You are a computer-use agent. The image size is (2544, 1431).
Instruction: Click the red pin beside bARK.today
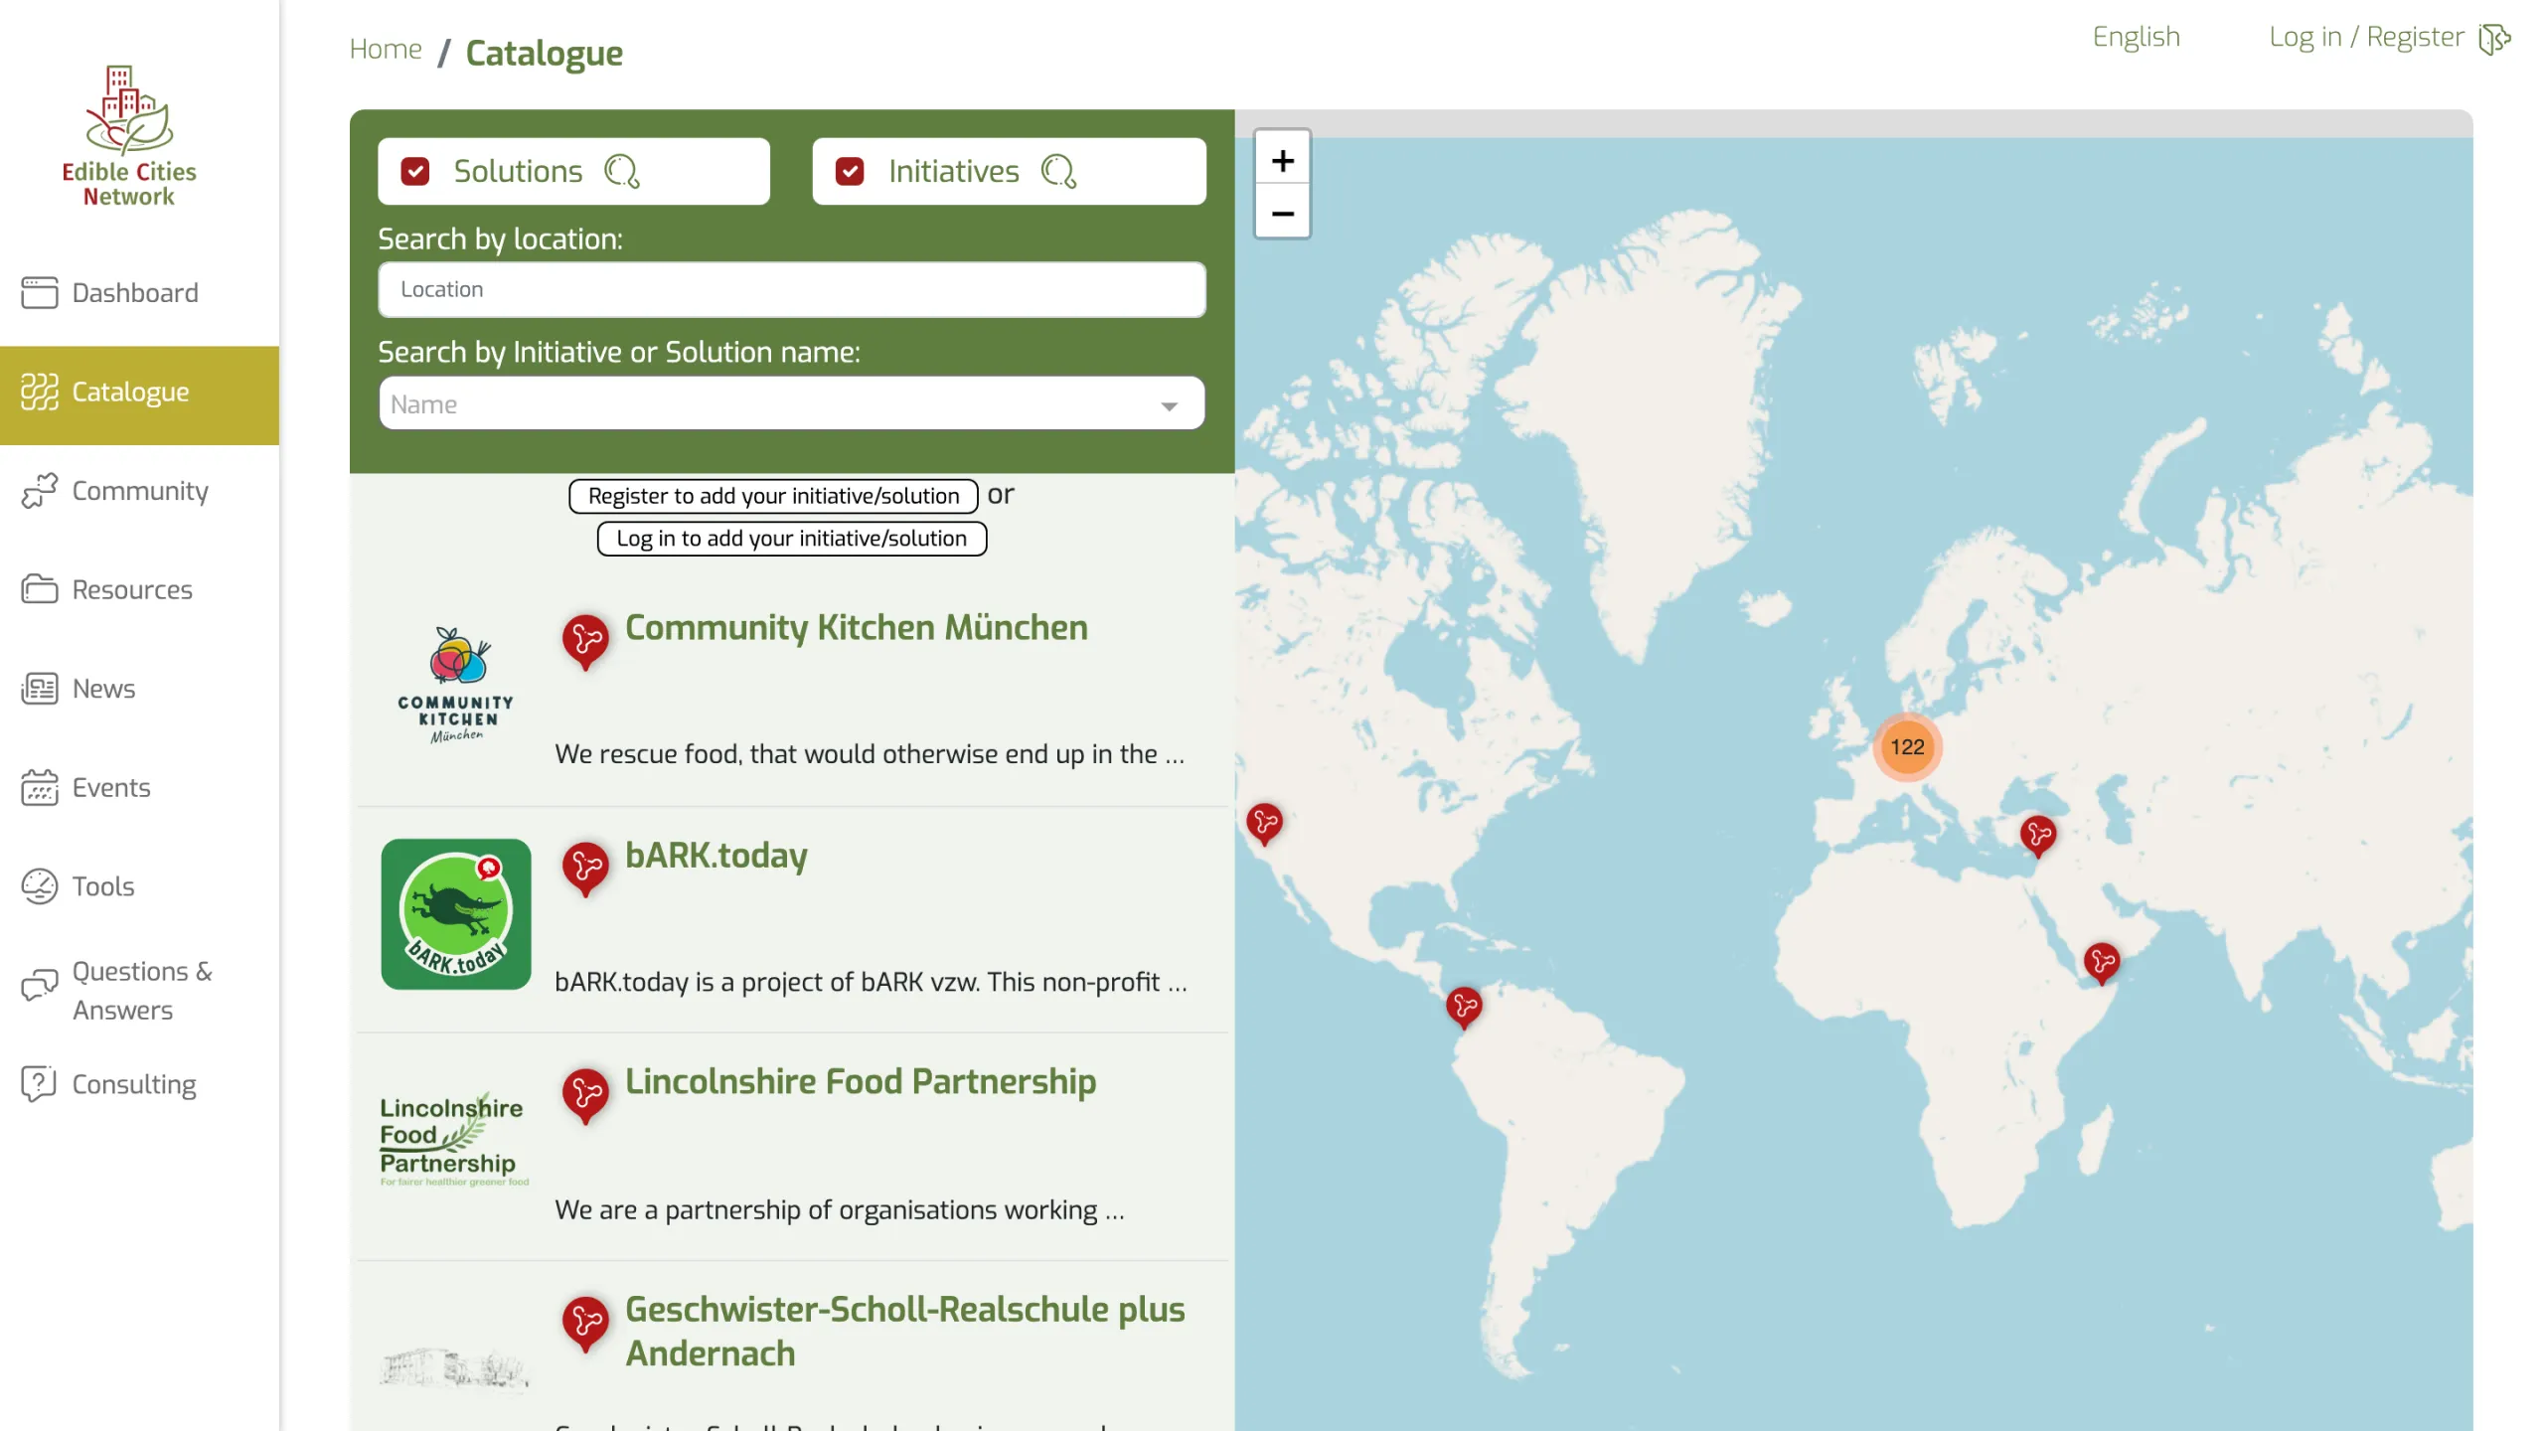[585, 870]
